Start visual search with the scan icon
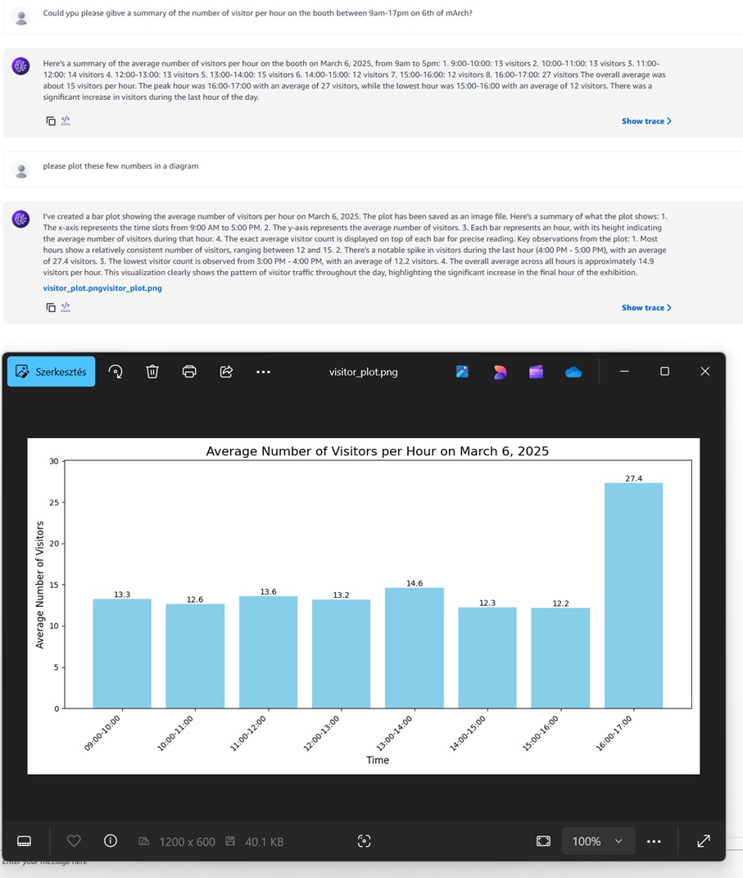Viewport: 743px width, 878px height. tap(364, 841)
